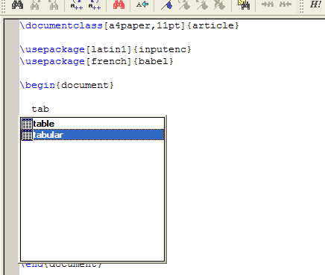Click the grayed left-pointing unindent arrow icon
This screenshot has width=325, height=275.
285,4
